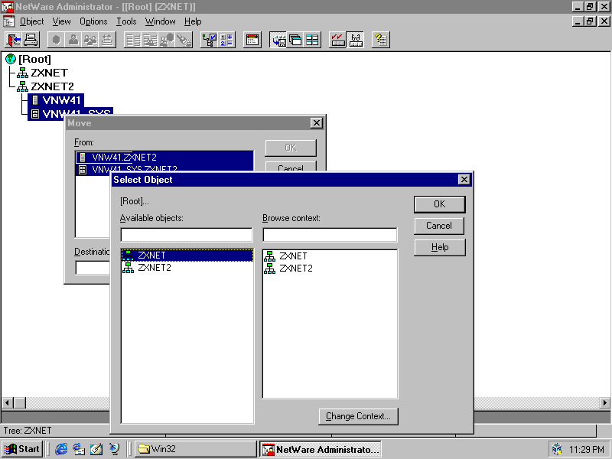Viewport: 612px width, 459px height.
Task: Click the question-mark help toolbar icon
Action: [380, 40]
